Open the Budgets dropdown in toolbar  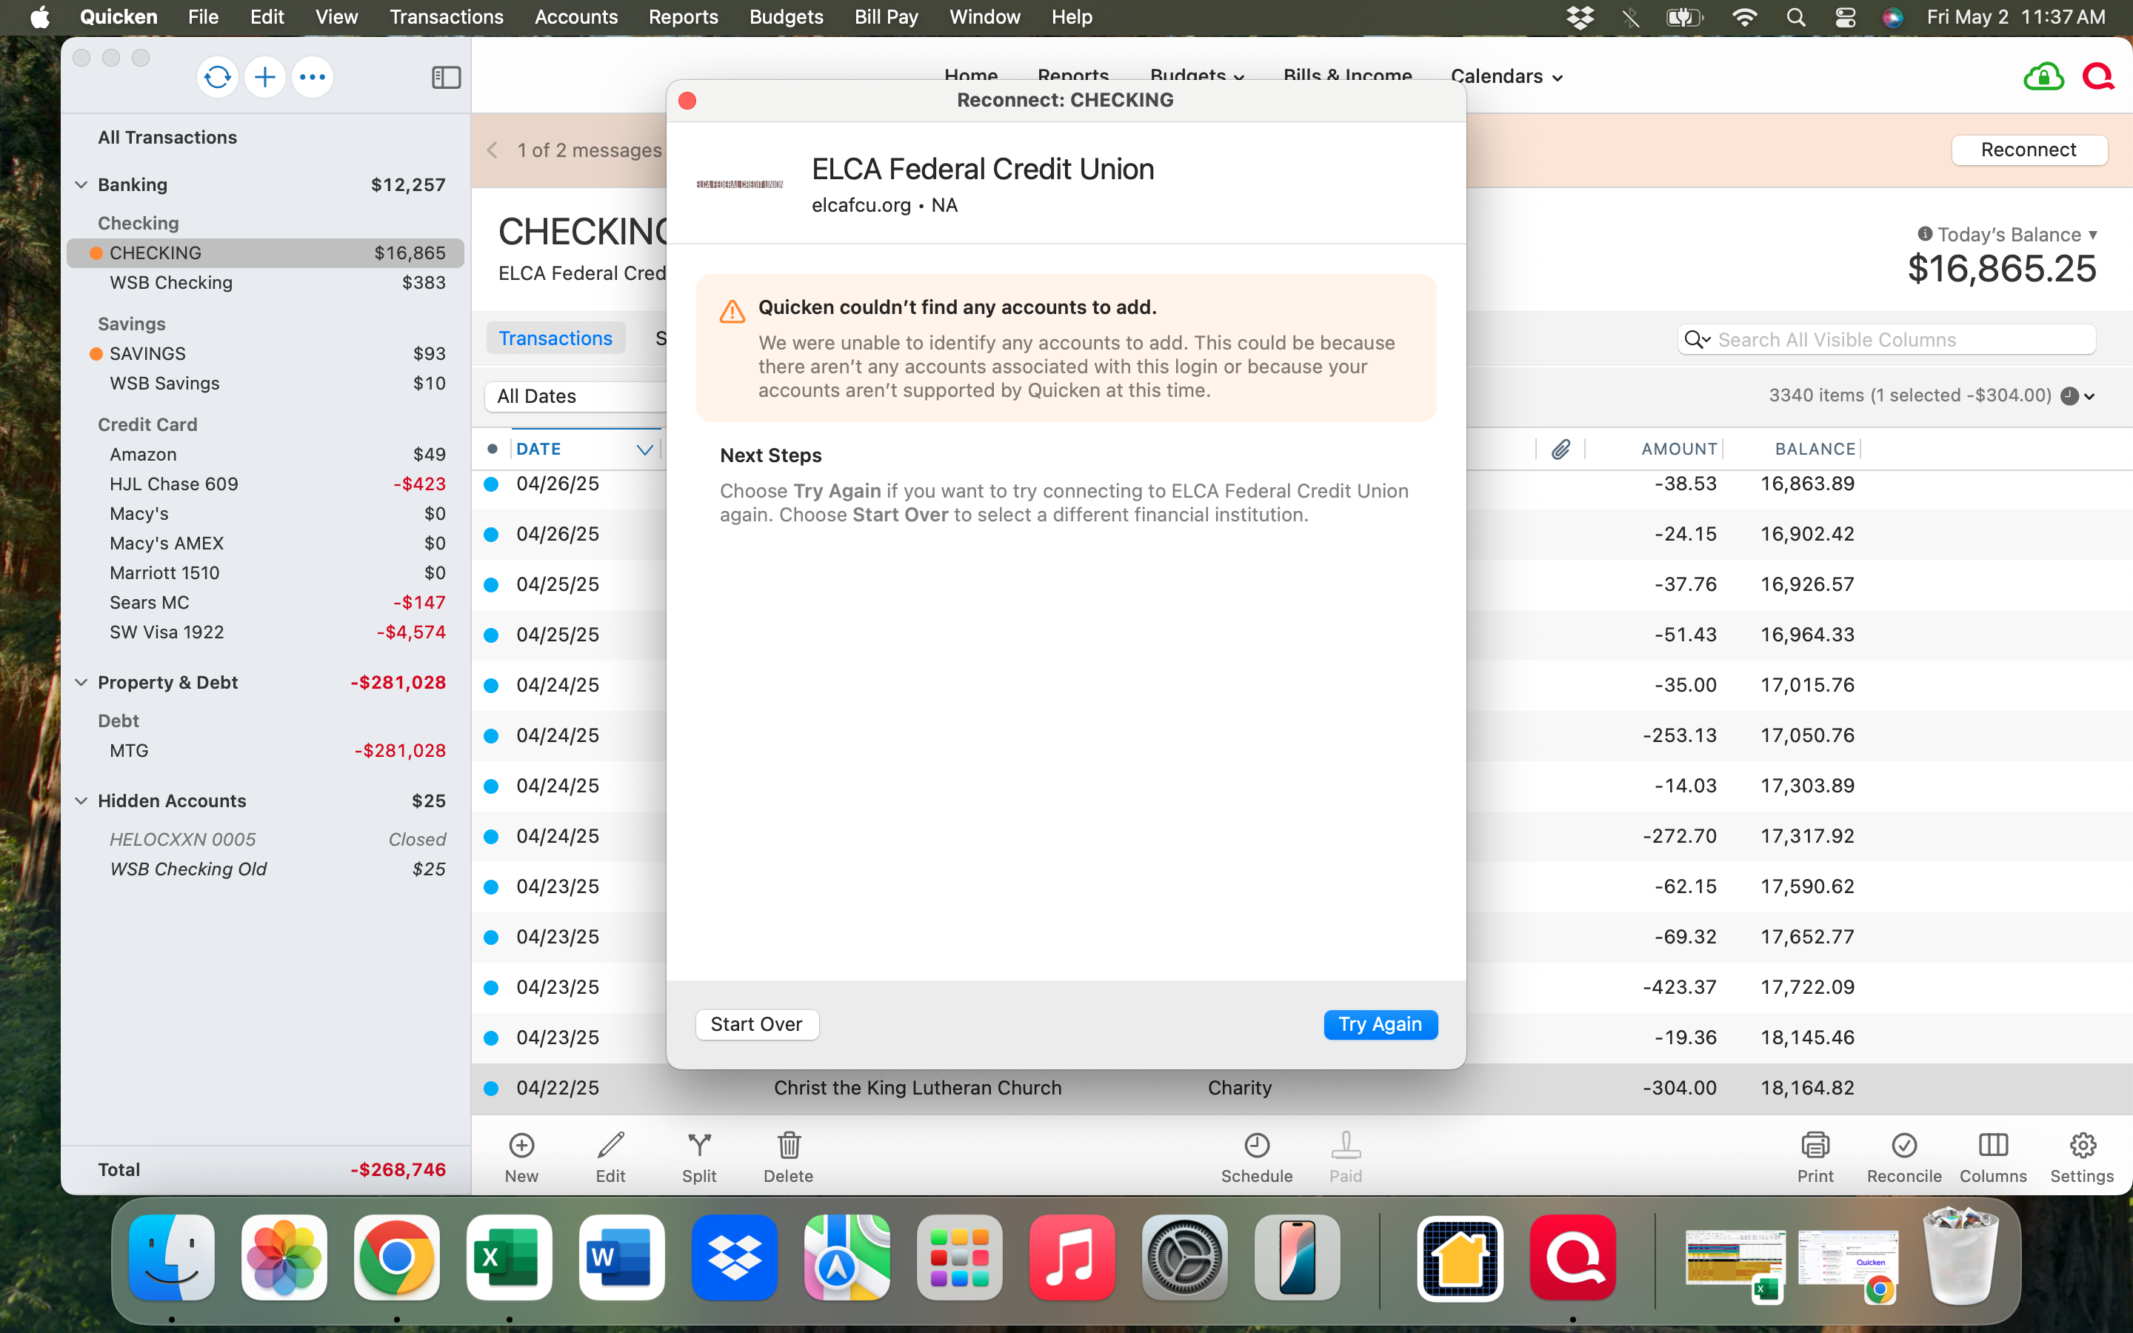pos(1197,77)
